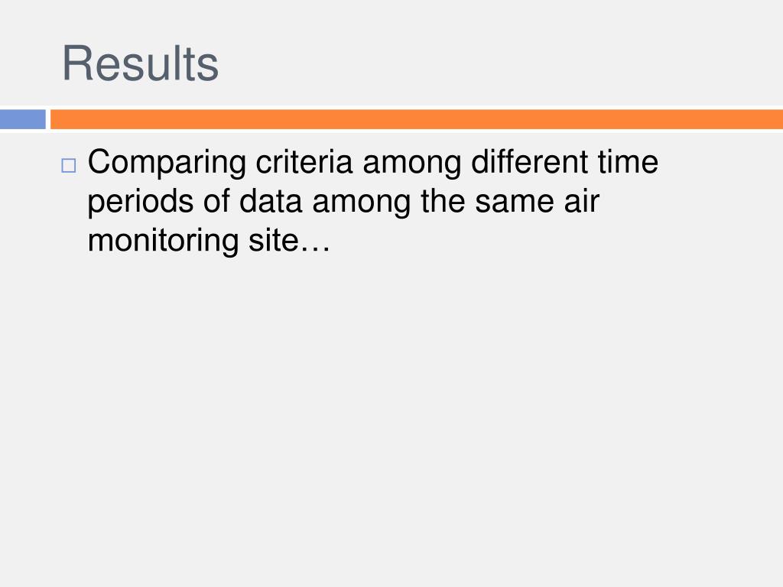This screenshot has width=783, height=587.
Task: Click the word "site…" in the third line
Action: tap(290, 241)
